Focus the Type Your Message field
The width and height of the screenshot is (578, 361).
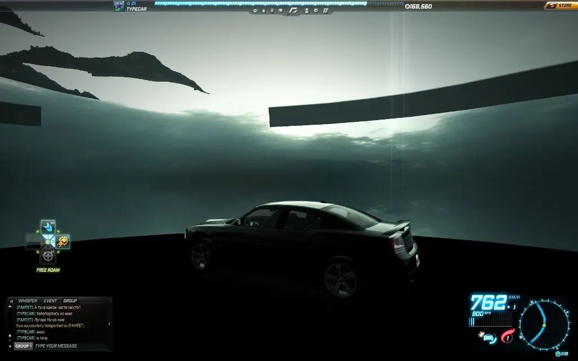coord(70,346)
